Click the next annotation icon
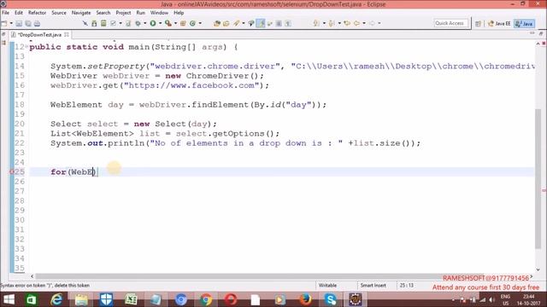The image size is (547, 307). coord(316,23)
